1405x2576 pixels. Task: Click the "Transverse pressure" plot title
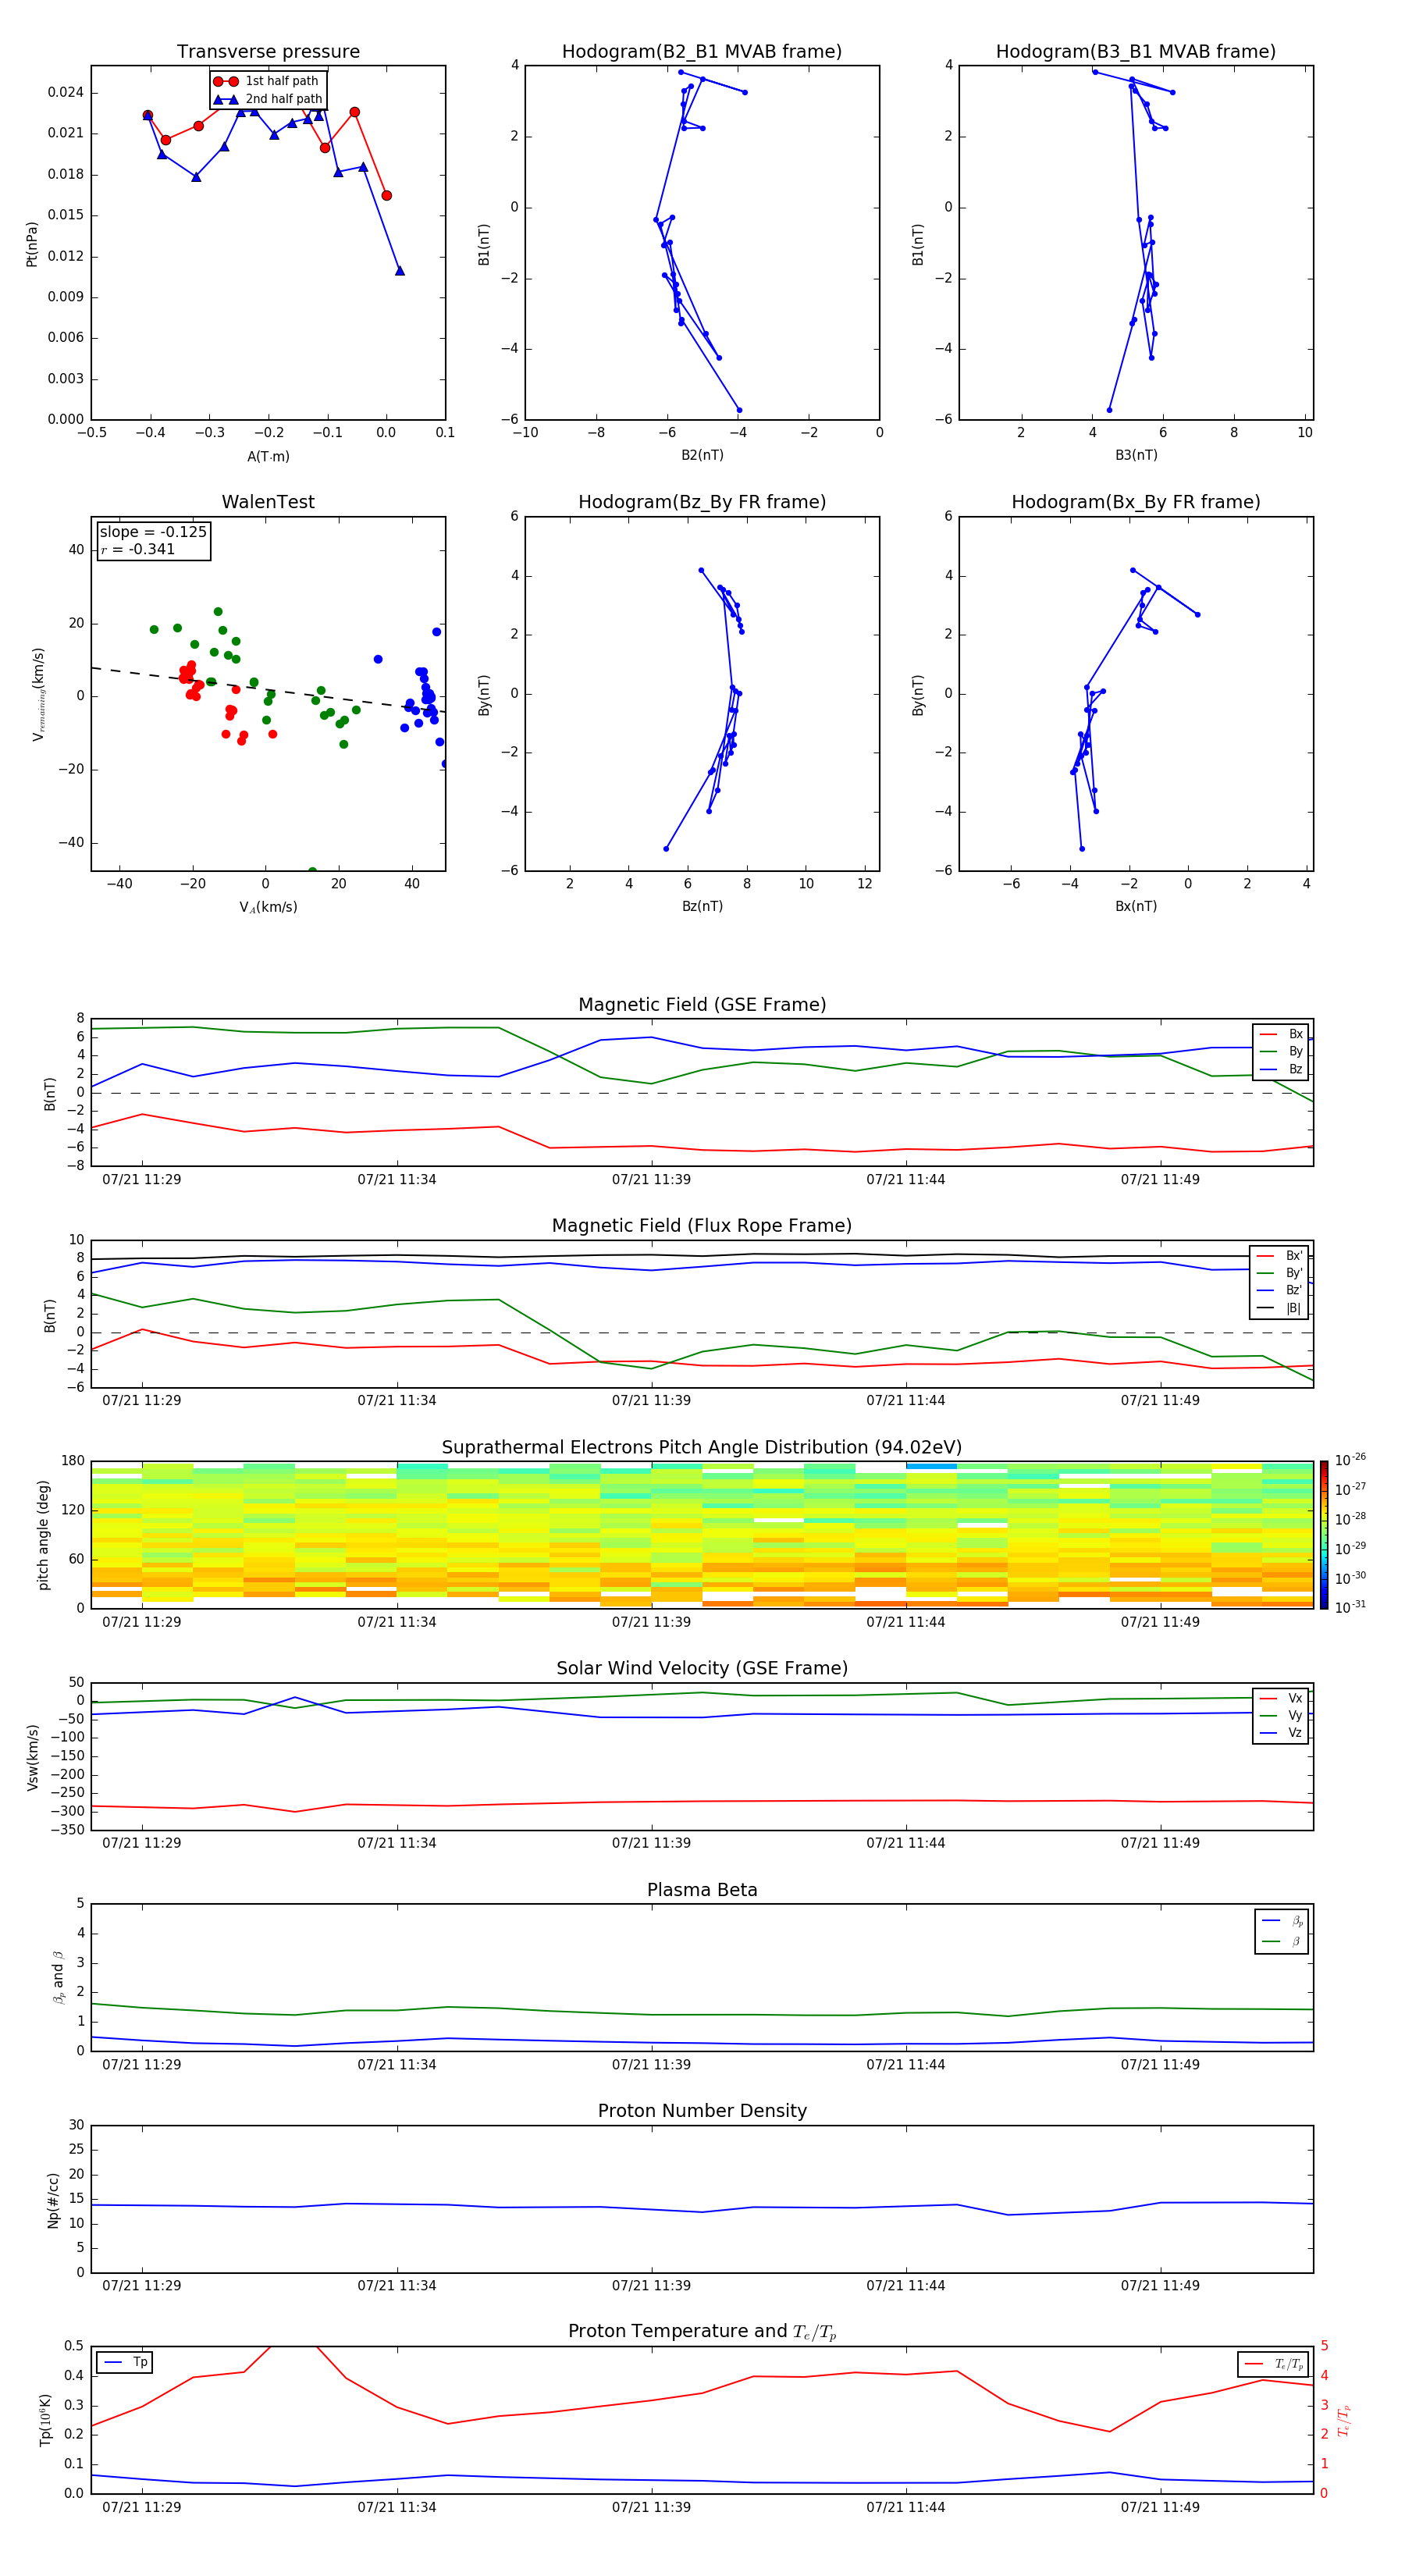click(268, 51)
